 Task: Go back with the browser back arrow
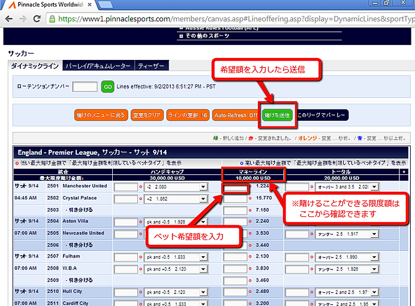tap(9, 19)
